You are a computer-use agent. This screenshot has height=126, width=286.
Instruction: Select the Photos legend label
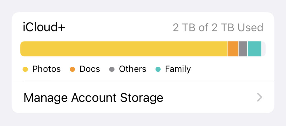pyautogui.click(x=46, y=69)
